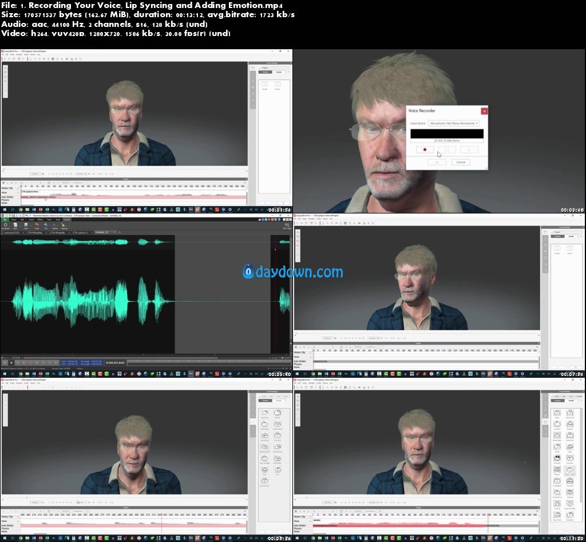This screenshot has height=542, width=586.
Task: Select the Voice track label in the 00:11:20 frame
Action: 297,521
